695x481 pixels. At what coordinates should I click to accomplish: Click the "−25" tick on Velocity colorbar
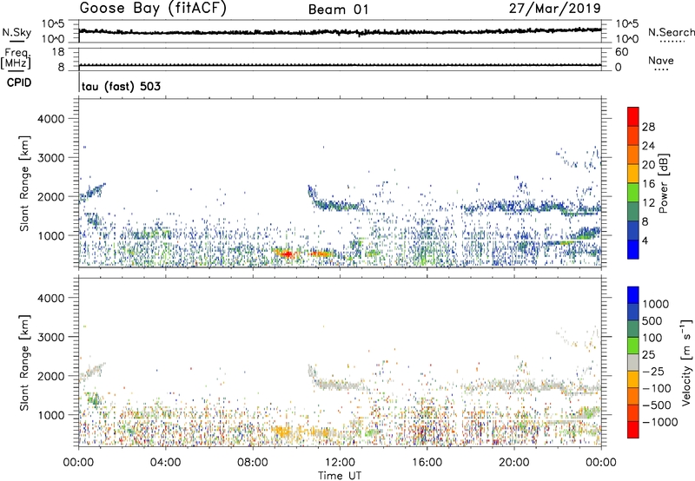click(x=653, y=371)
